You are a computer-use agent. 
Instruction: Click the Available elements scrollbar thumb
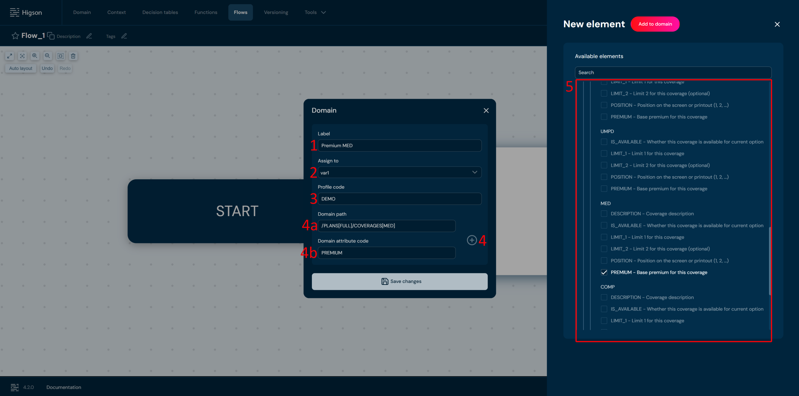click(770, 261)
